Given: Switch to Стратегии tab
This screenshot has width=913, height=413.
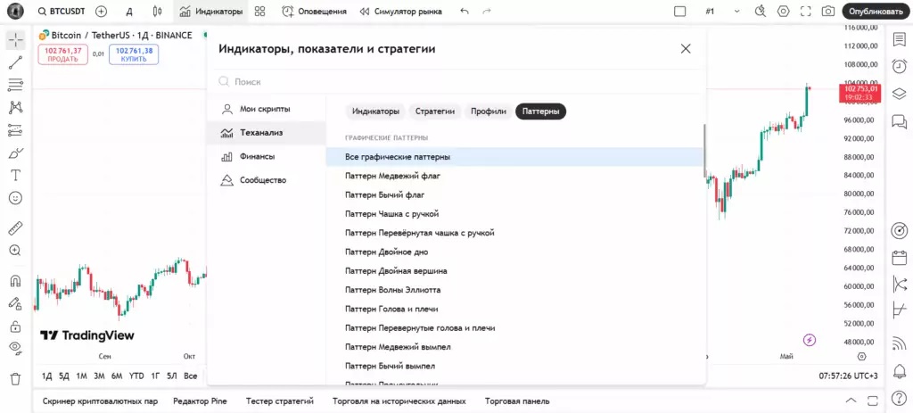Looking at the screenshot, I should (435, 112).
